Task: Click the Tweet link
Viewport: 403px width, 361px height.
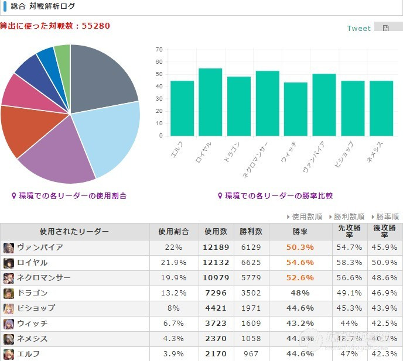Action: coord(359,28)
